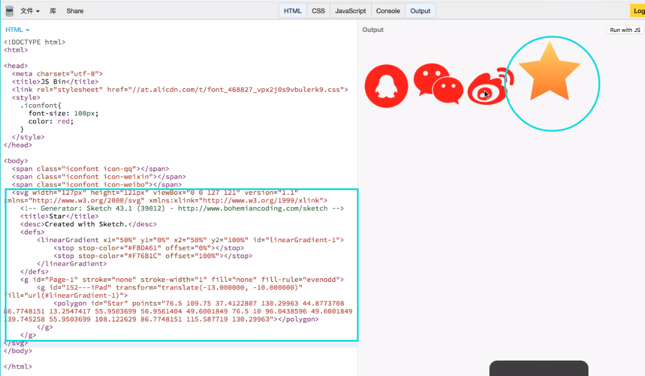Click the 库 menu item
645x376 pixels.
pos(52,9)
